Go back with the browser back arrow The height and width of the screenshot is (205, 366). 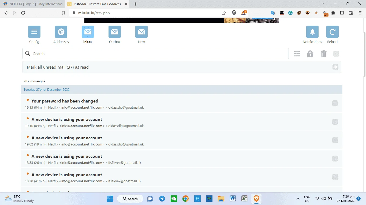coord(6,13)
